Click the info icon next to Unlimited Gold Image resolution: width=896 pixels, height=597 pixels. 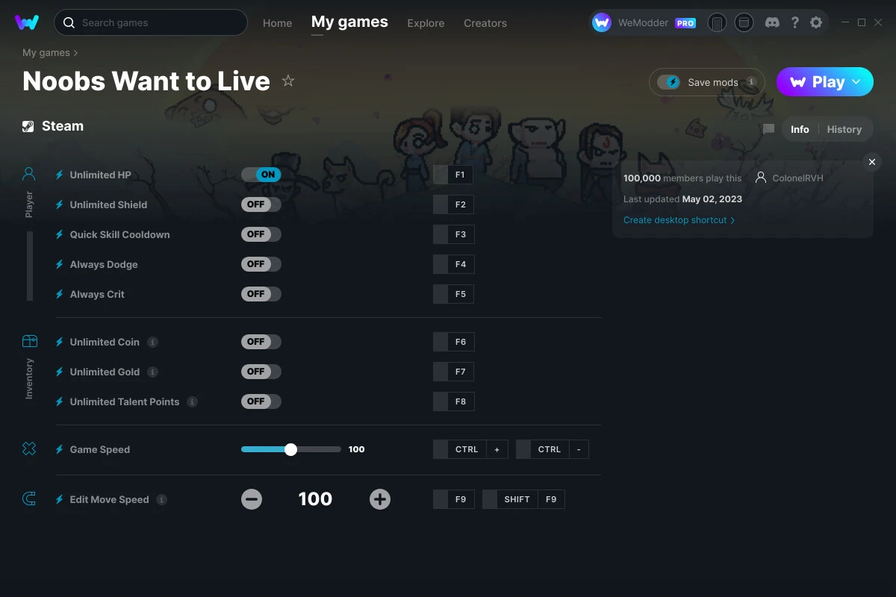coord(152,372)
